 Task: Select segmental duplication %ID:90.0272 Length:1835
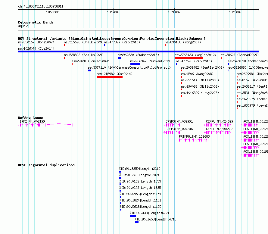(120, 191)
